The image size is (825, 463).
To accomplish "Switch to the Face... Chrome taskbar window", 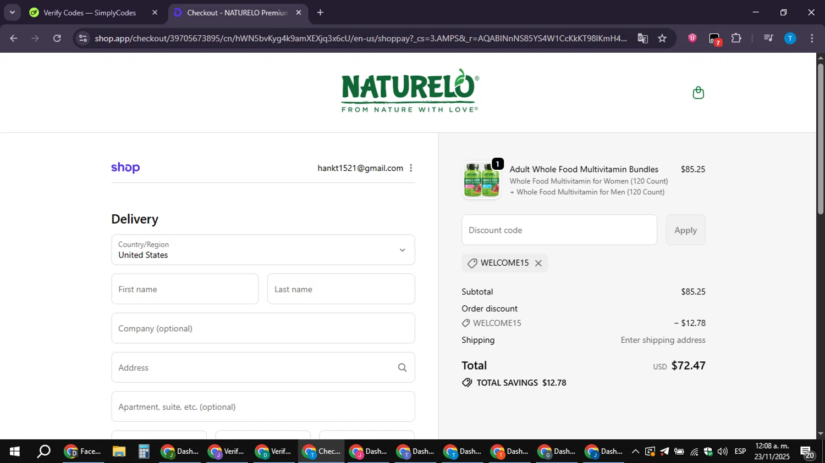I will click(x=84, y=451).
